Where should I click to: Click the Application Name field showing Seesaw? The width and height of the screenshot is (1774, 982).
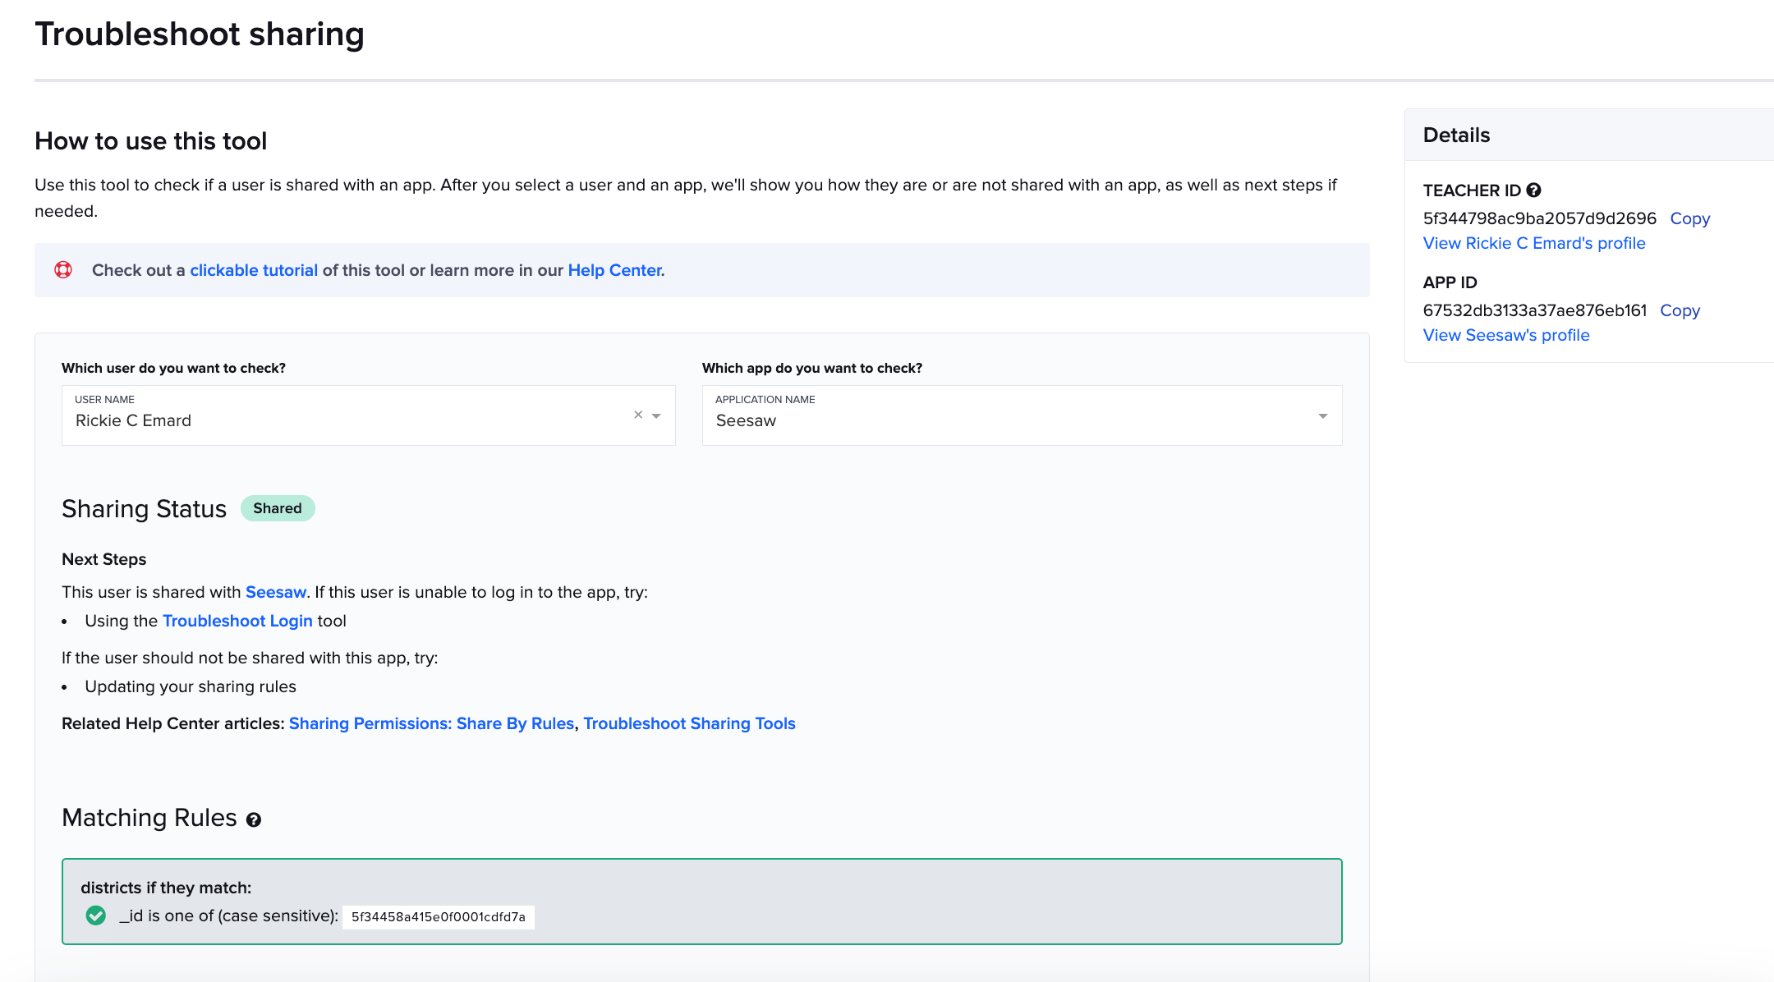coord(1023,415)
